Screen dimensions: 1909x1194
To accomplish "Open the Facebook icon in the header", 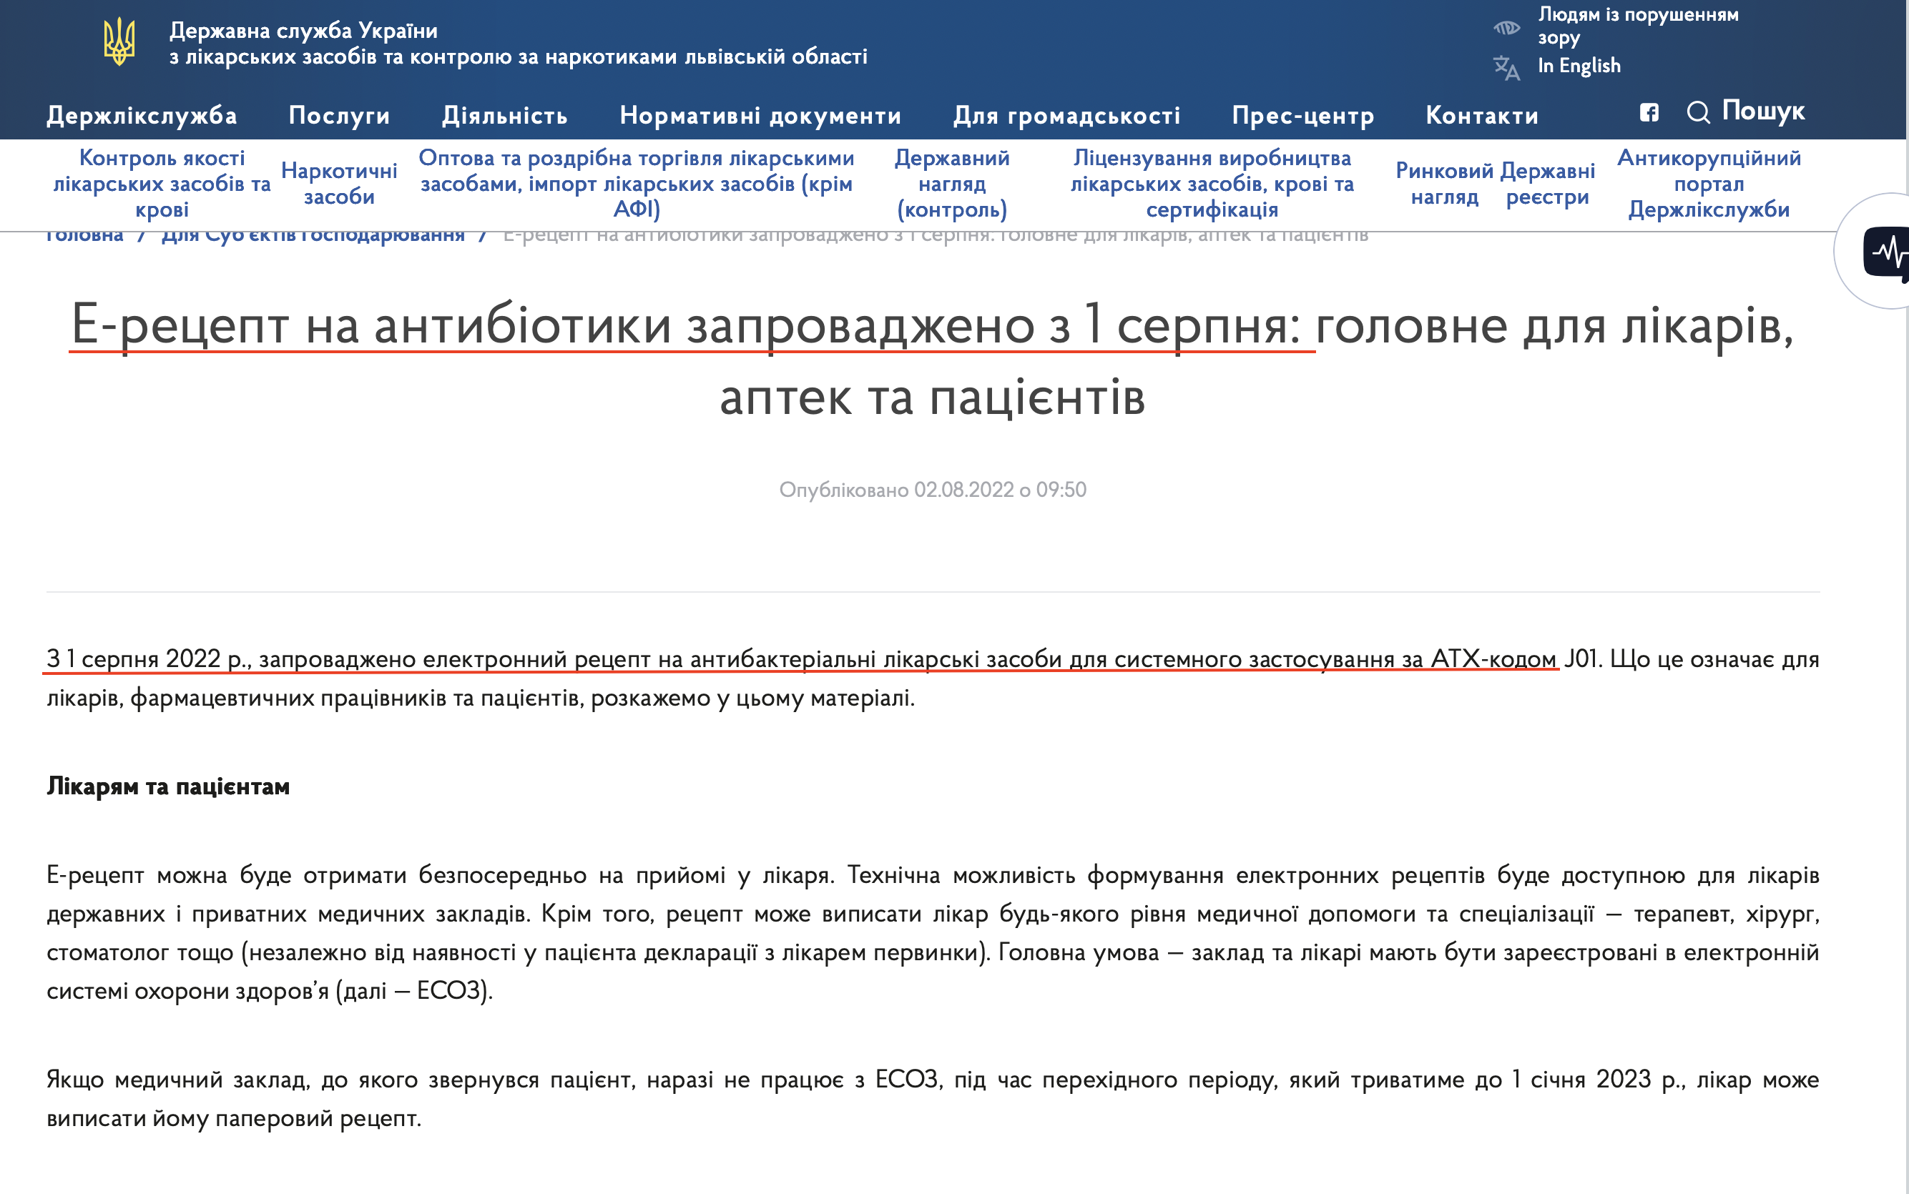I will click(1649, 114).
